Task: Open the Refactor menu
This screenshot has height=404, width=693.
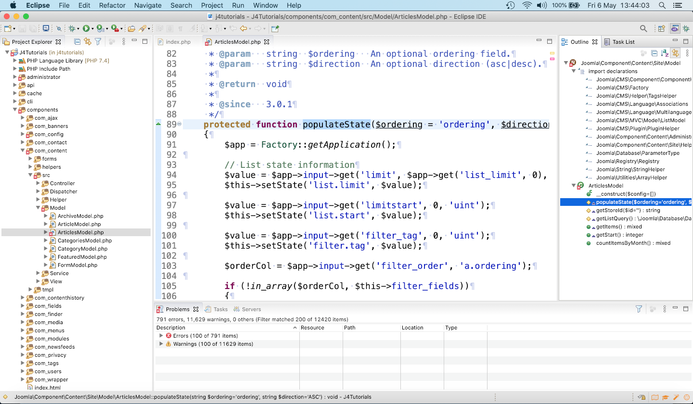Action: coord(112,5)
